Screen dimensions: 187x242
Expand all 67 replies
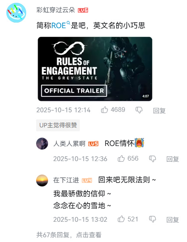pyautogui.click(x=69, y=235)
